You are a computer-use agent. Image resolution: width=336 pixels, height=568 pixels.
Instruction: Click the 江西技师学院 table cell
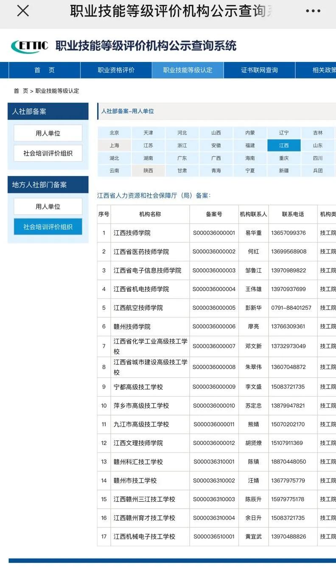pos(150,233)
